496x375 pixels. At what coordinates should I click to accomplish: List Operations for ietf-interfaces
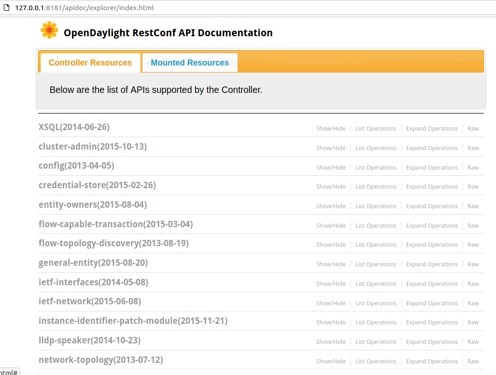click(376, 284)
